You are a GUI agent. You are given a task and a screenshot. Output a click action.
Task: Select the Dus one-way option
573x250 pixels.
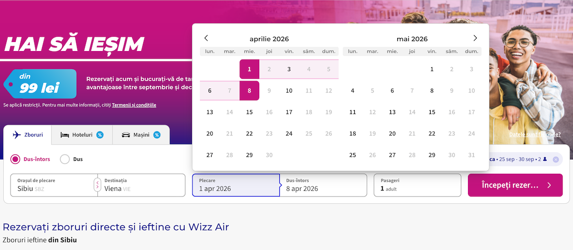coord(72,159)
